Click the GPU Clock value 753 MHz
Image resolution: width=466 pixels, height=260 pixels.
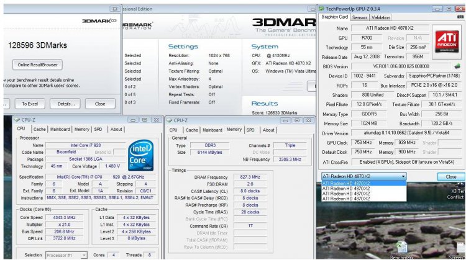point(363,143)
